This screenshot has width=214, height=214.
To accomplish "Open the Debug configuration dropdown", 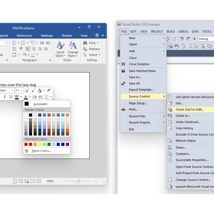I will [205, 39].
